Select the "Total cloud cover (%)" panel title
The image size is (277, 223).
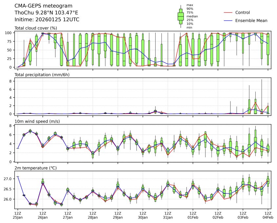(x=36, y=28)
